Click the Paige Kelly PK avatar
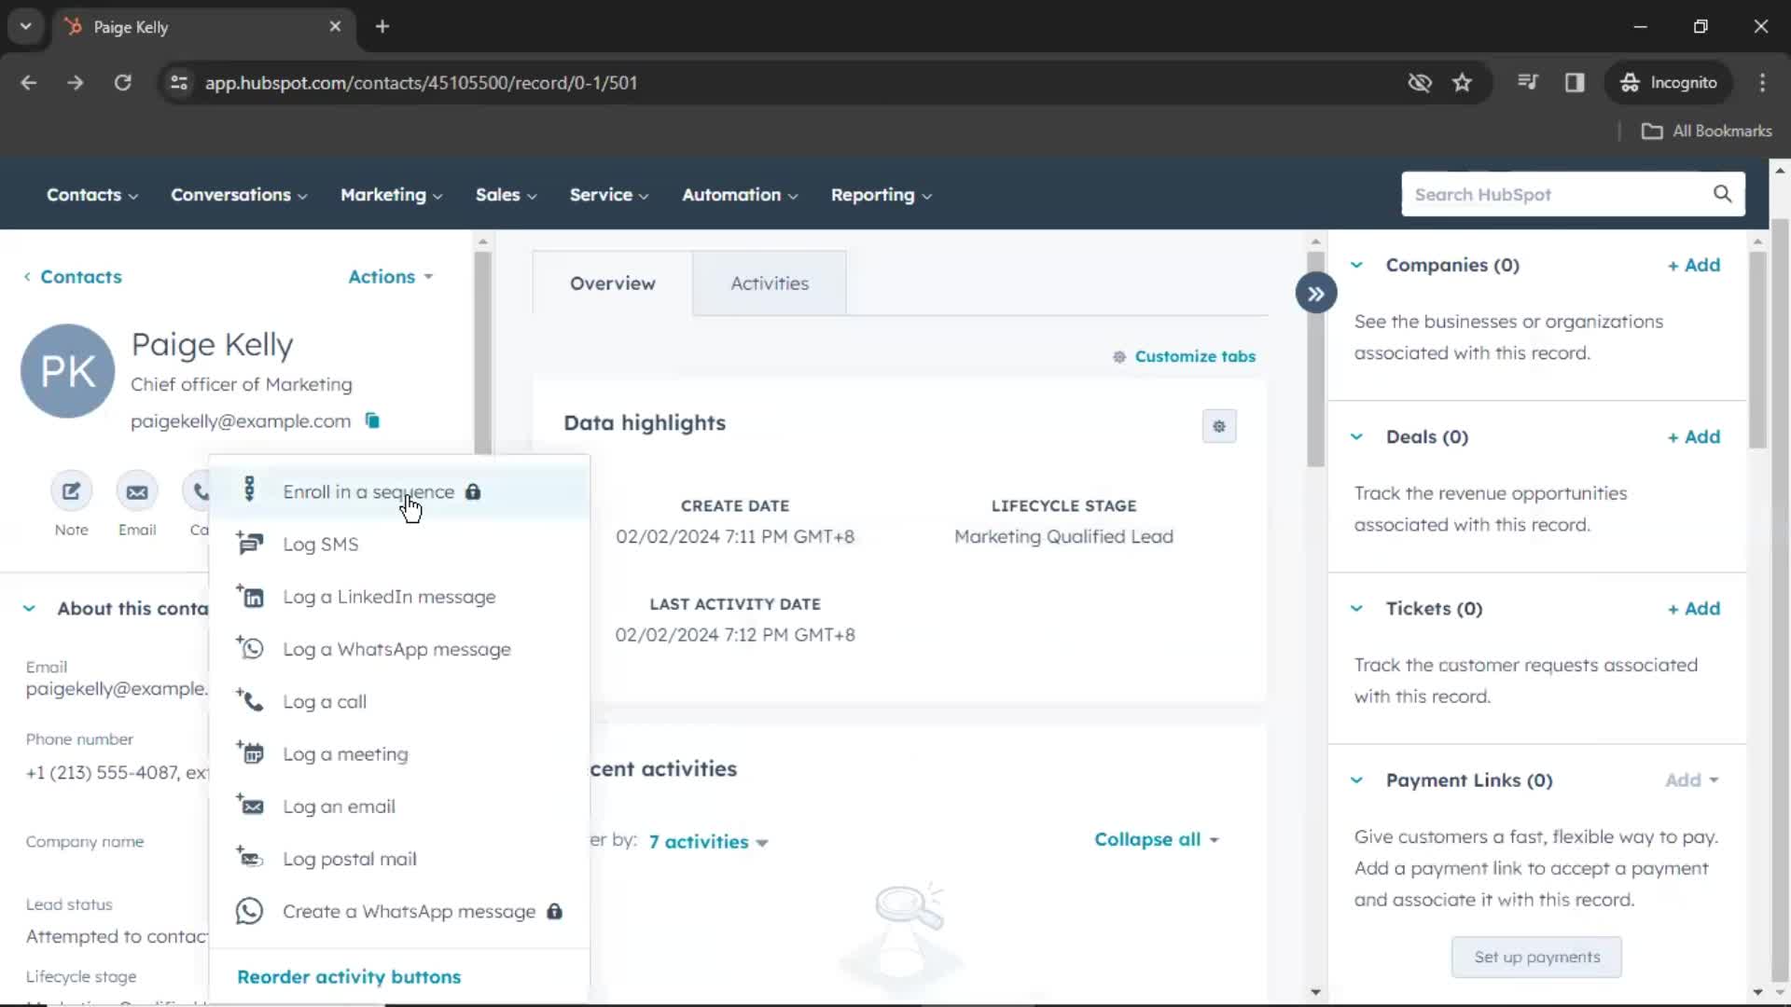This screenshot has height=1007, width=1791. pos(68,371)
